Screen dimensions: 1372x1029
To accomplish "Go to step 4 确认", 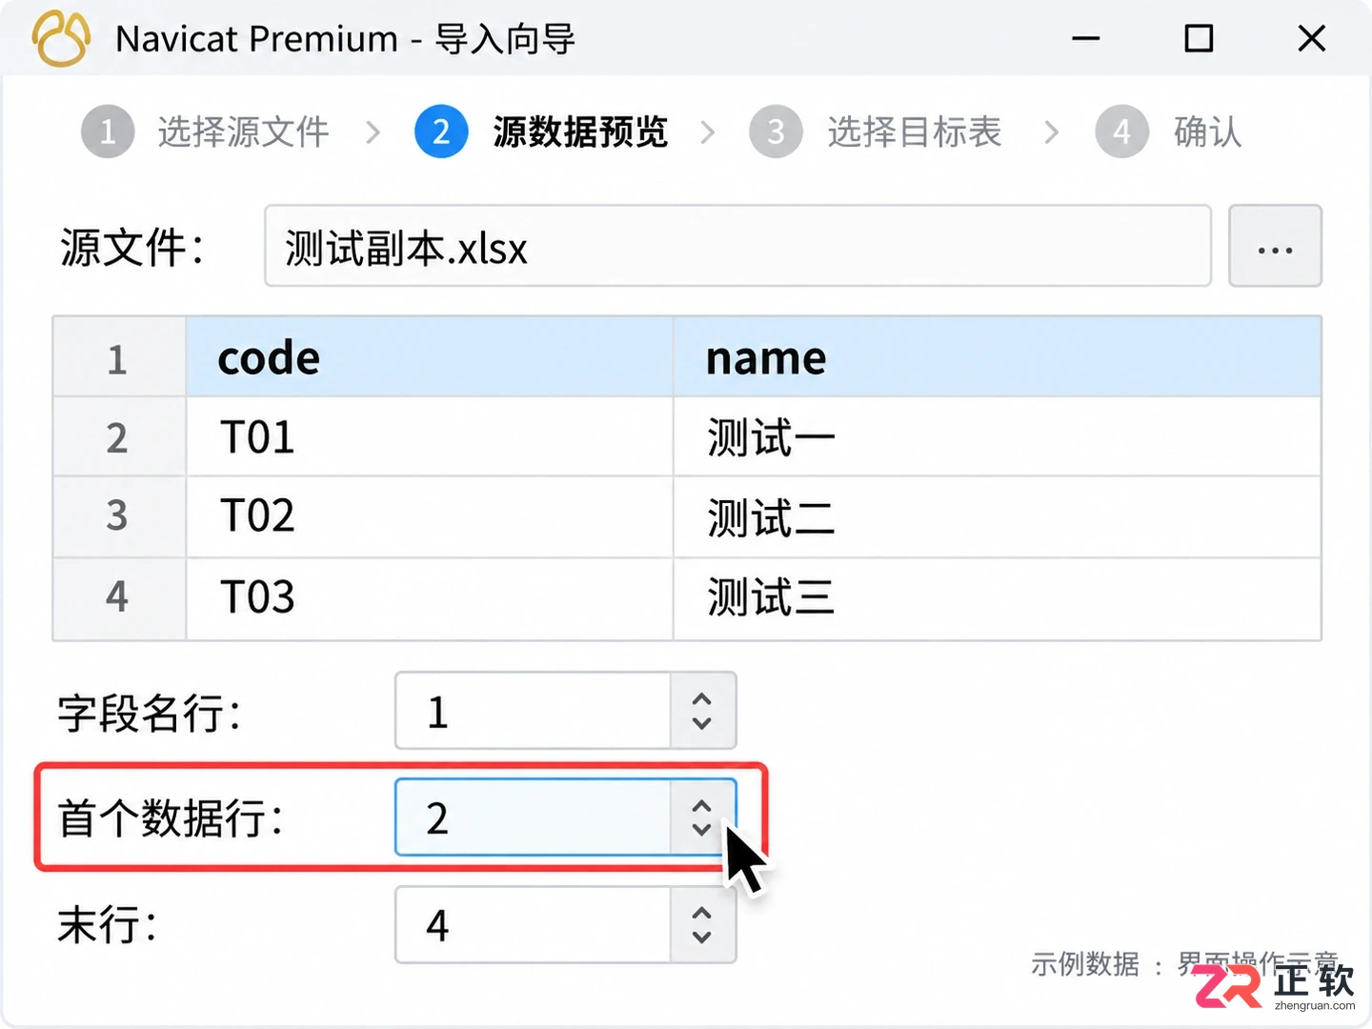I will 1169,131.
